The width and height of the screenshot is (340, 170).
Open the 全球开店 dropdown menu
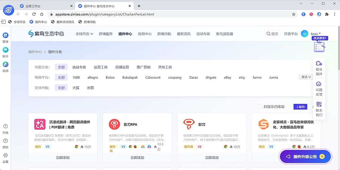[x=84, y=33]
